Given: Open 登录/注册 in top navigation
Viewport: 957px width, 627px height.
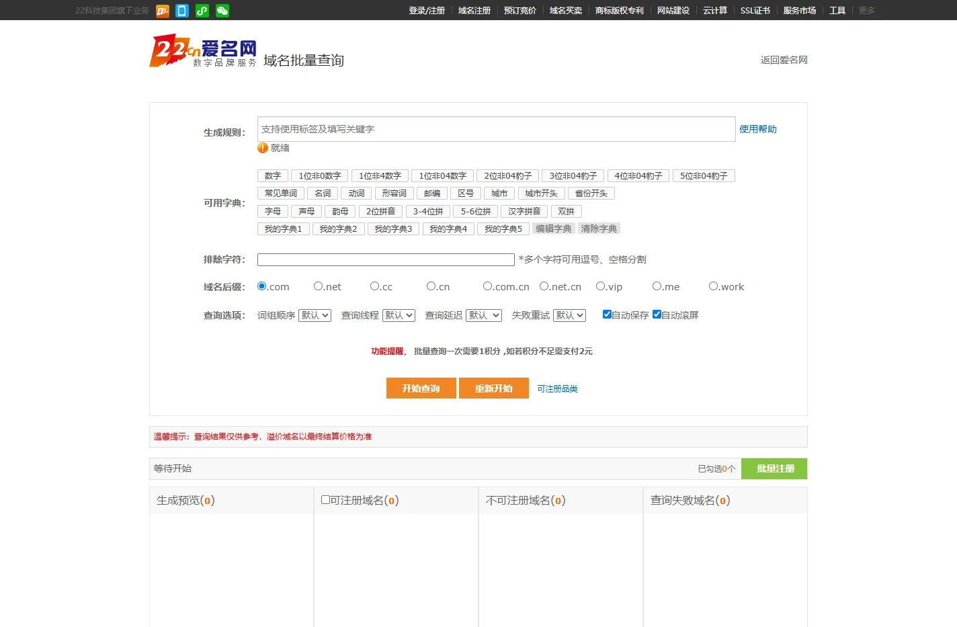Looking at the screenshot, I should pos(427,11).
